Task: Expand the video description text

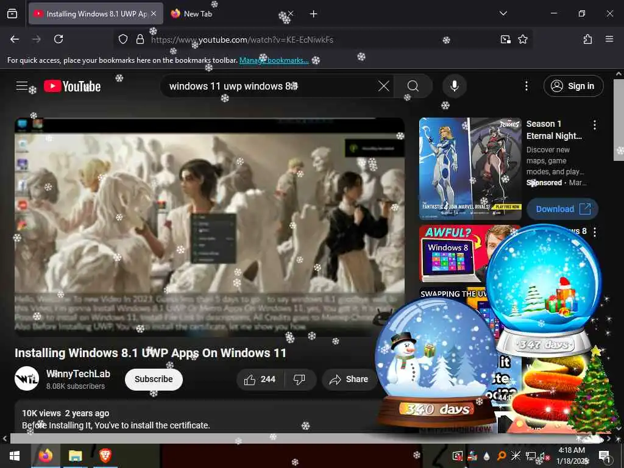Action: [116, 425]
